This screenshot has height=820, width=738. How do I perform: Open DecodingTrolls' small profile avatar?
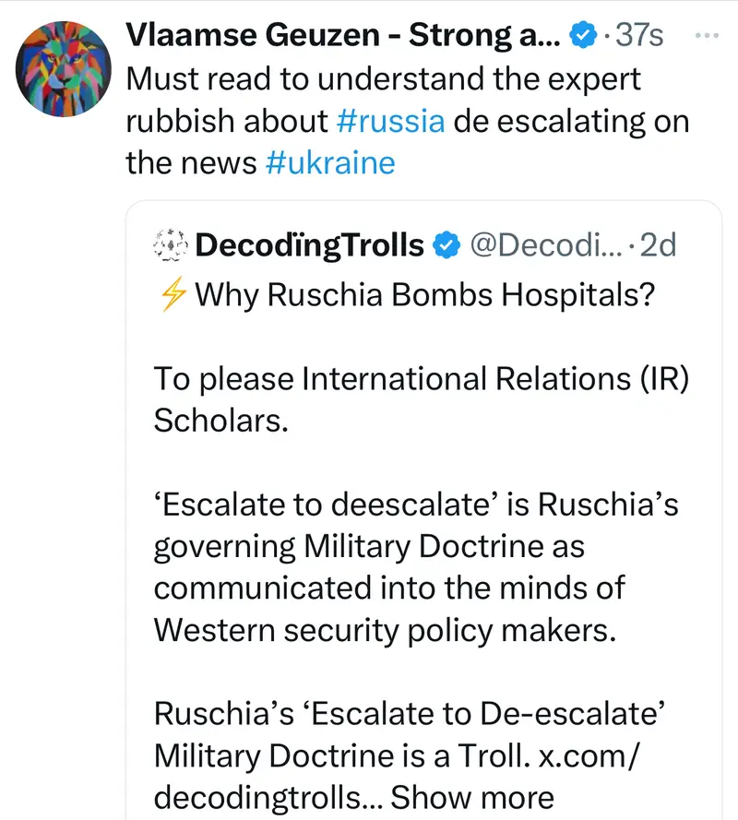click(171, 245)
